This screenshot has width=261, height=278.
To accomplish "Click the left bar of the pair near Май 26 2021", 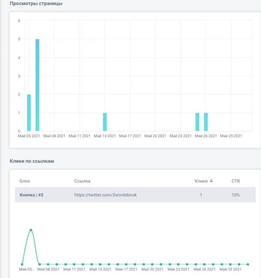I will pos(197,122).
